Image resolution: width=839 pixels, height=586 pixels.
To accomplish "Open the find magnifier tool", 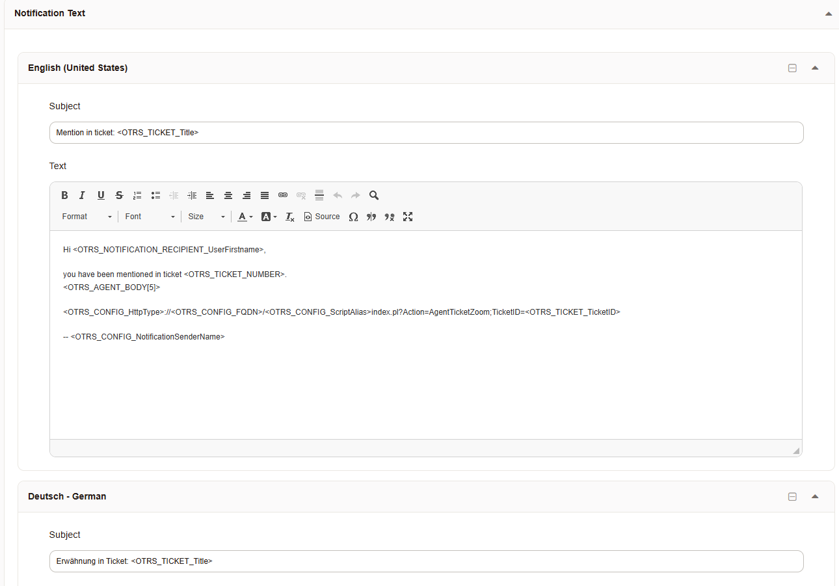I will (x=374, y=195).
